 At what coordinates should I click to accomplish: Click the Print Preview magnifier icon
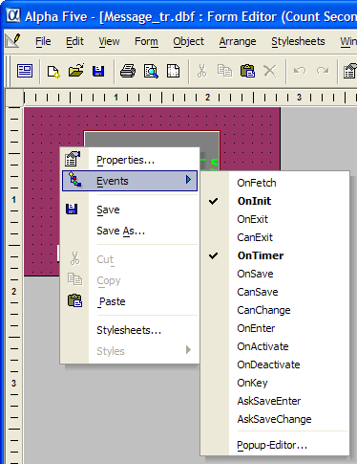click(151, 71)
